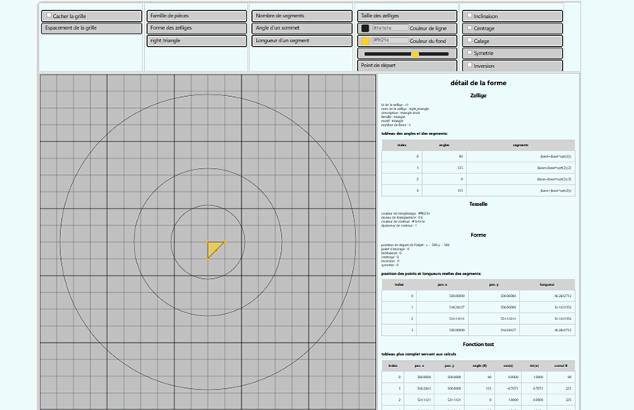Check the Calage option
Image resolution: width=634 pixels, height=410 pixels.
[469, 41]
